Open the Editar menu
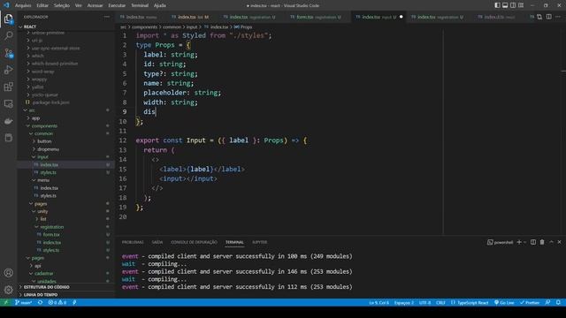Screen dimensions: 566x318 click(x=42, y=5)
